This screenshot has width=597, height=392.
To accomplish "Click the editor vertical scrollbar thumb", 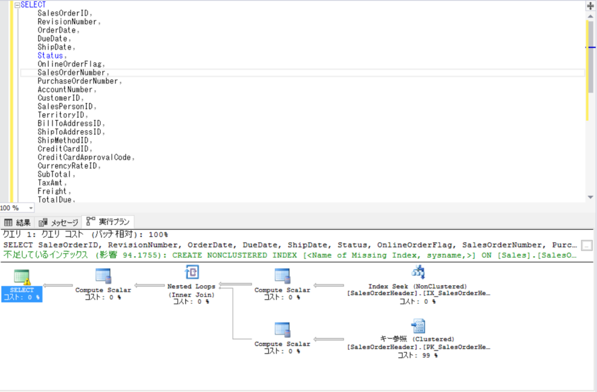I will pos(591,57).
